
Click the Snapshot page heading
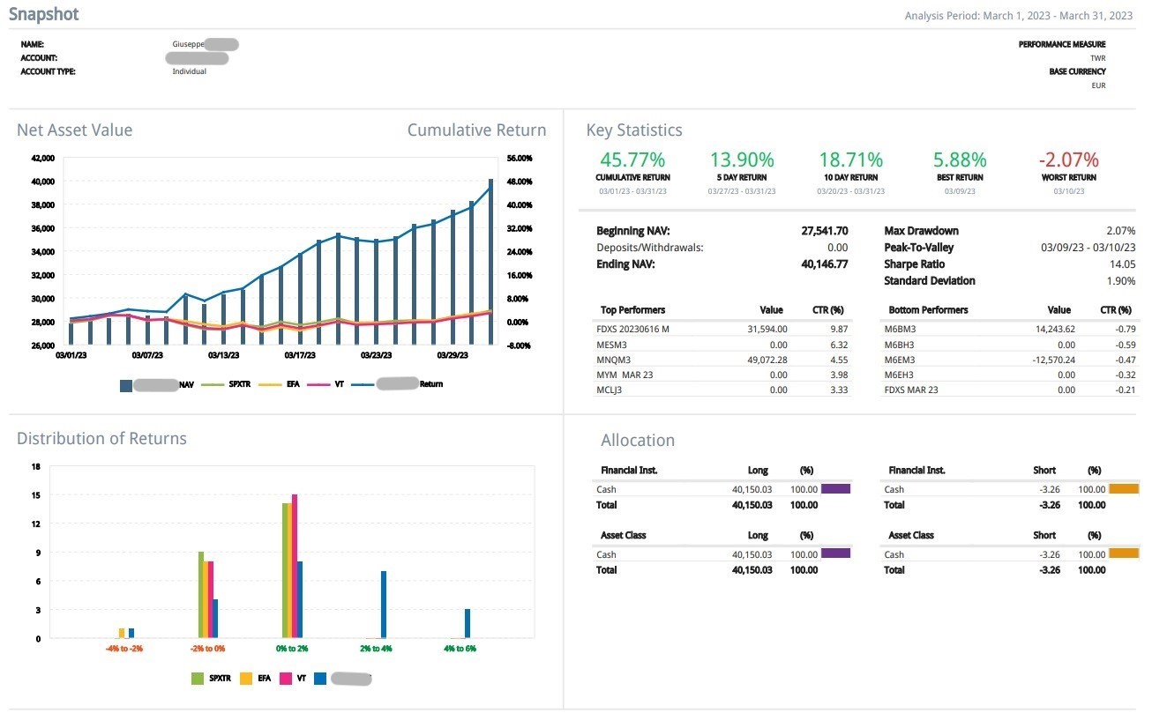[44, 14]
